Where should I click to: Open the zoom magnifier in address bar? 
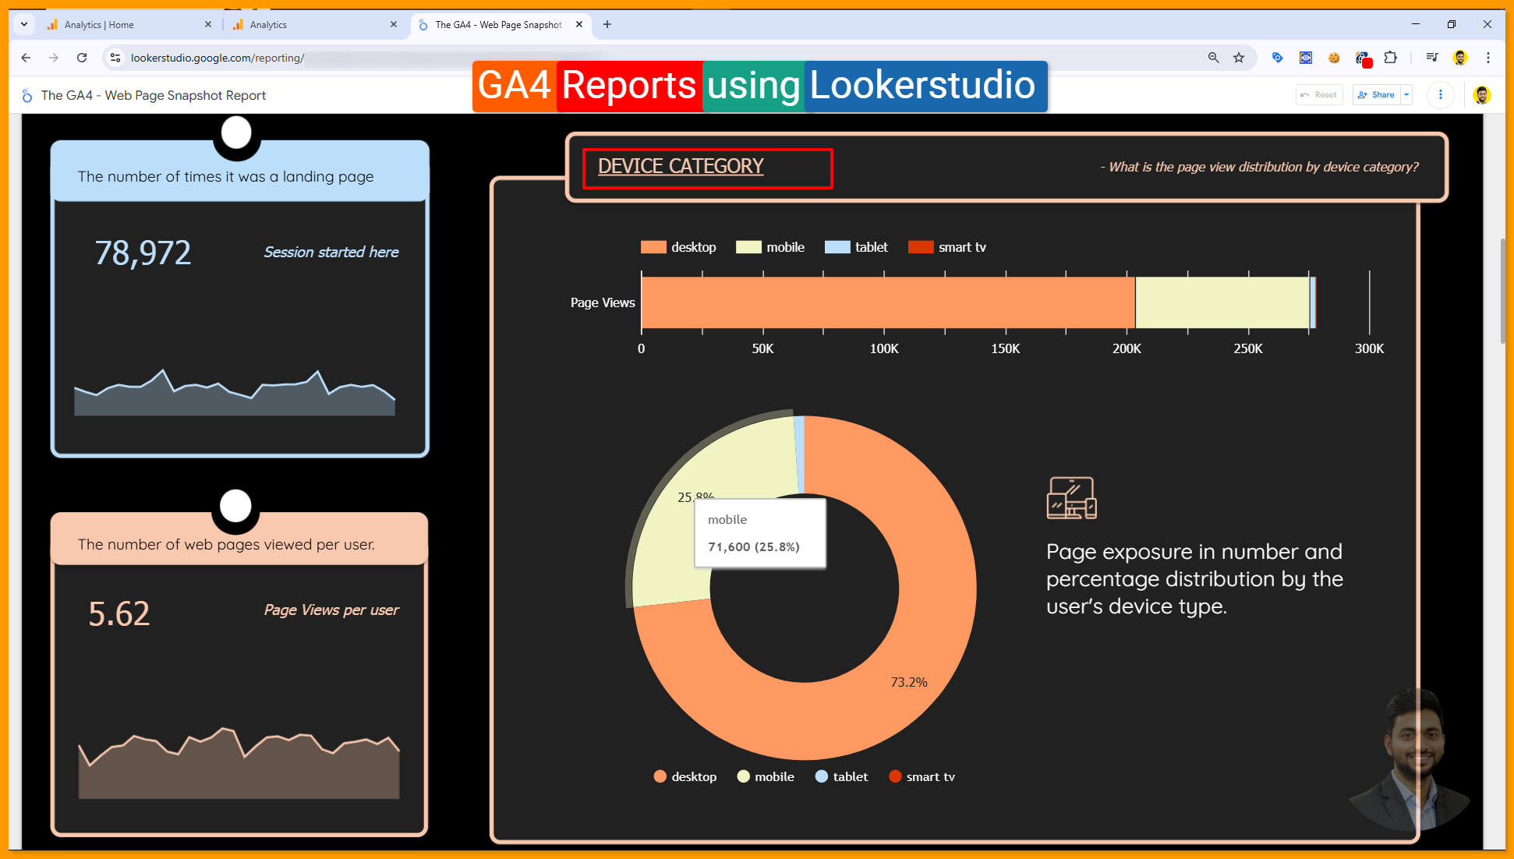point(1213,58)
